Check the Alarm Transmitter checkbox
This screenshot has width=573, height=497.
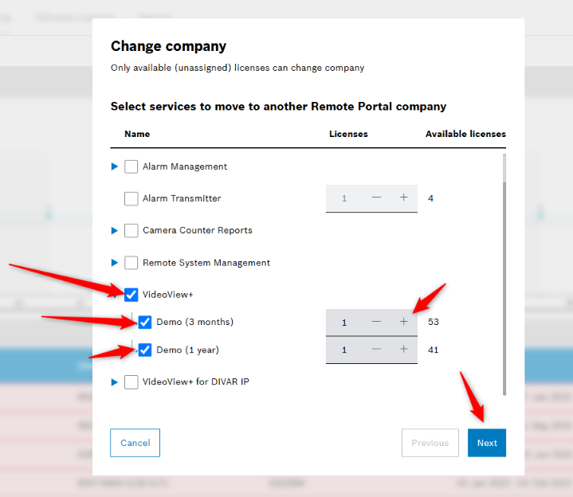coord(131,198)
